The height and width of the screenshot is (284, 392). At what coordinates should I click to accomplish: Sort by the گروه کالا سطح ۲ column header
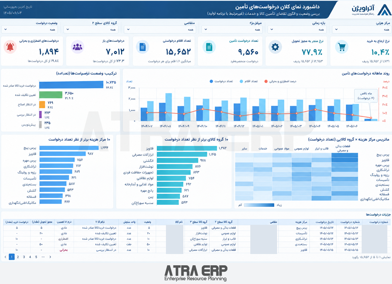224,222
